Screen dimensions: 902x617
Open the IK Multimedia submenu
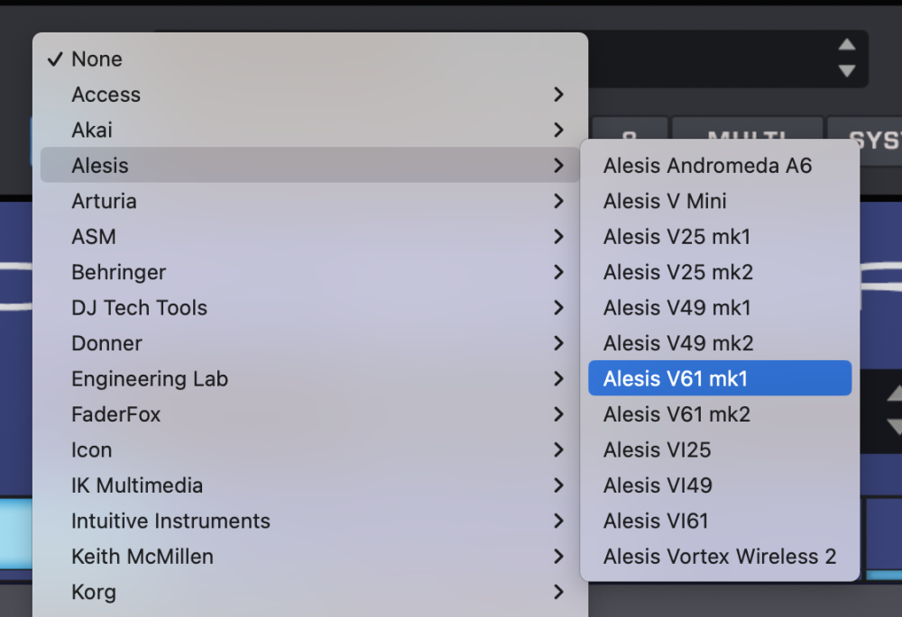[137, 485]
